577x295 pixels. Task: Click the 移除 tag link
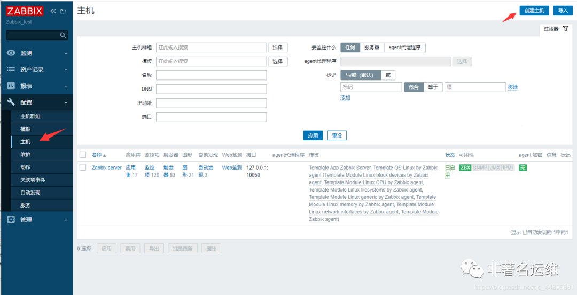(513, 87)
